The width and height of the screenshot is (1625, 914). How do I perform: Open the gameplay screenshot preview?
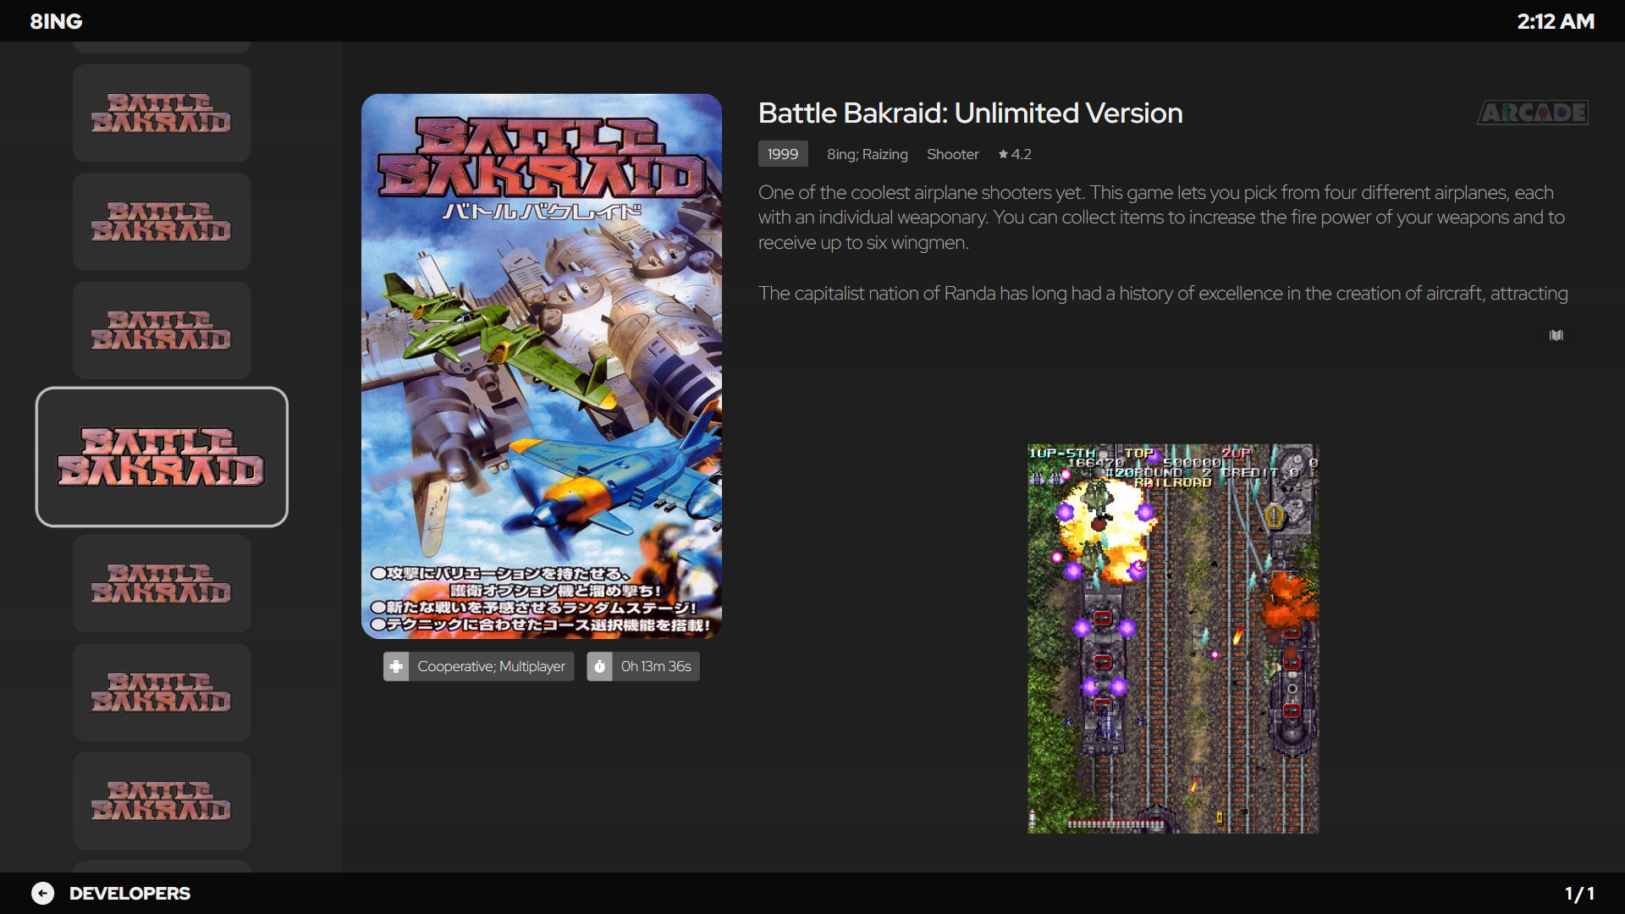click(x=1173, y=639)
